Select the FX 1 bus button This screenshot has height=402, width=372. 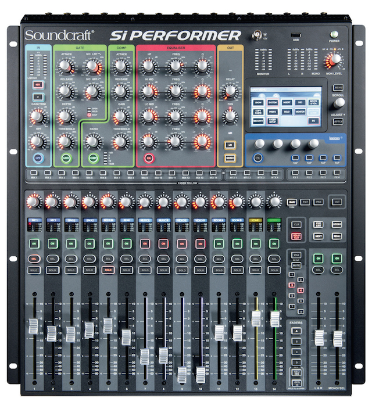pos(295,173)
